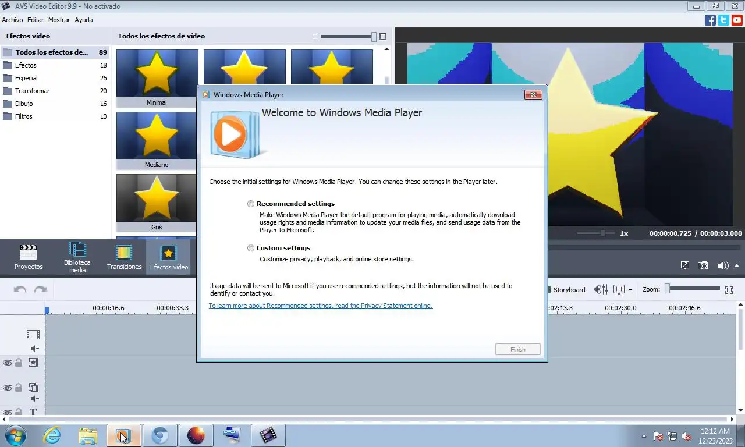Click the preview display monitor icon

[619, 289]
